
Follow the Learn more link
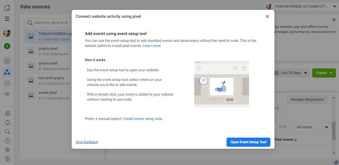[152, 46]
